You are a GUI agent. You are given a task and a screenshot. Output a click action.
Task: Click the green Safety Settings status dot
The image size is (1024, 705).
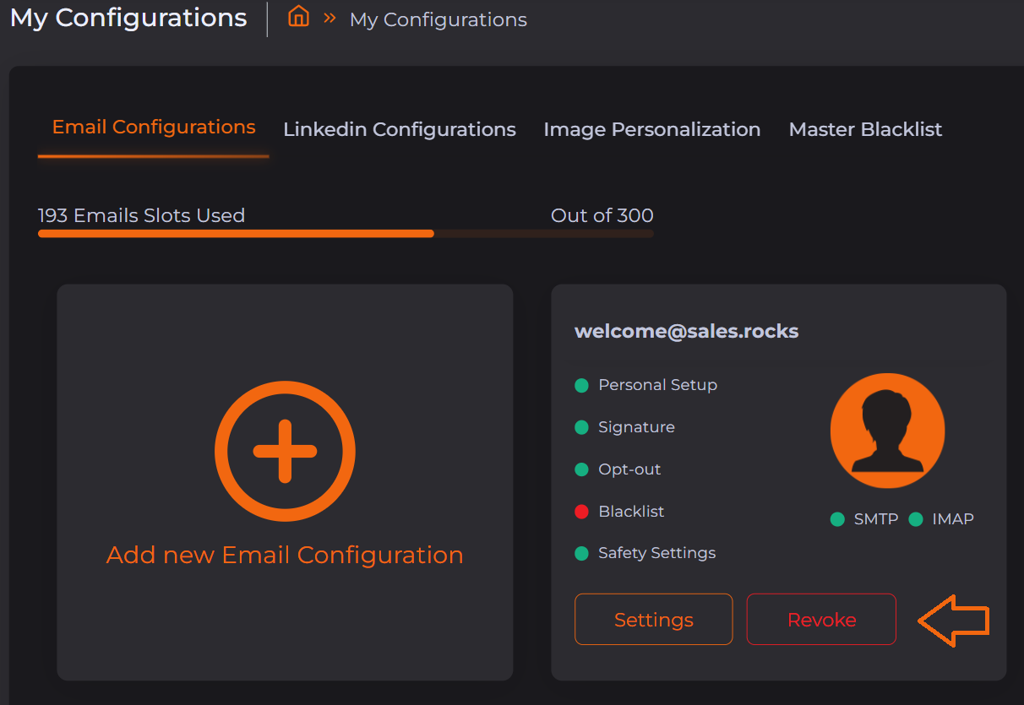pyautogui.click(x=581, y=554)
